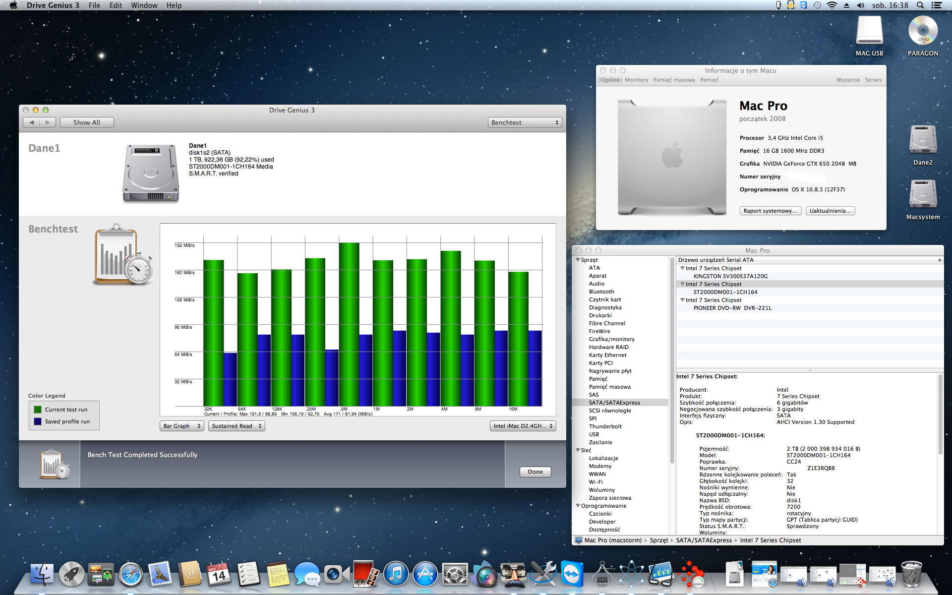Screen dimensions: 952x595
Task: Collapse Sprzęt section in Mac Pro sidebar
Action: coord(578,260)
